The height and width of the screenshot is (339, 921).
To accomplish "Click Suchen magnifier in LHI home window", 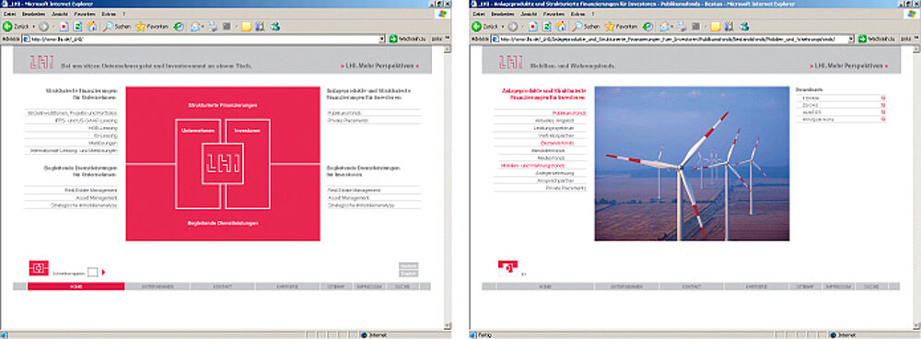I will 108,27.
